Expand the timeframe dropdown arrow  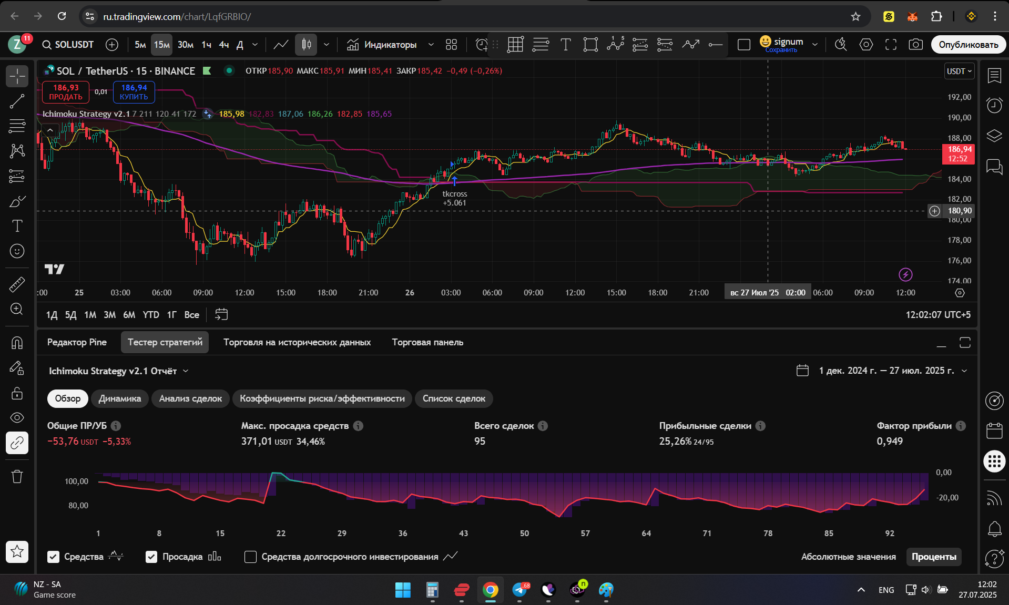click(255, 45)
